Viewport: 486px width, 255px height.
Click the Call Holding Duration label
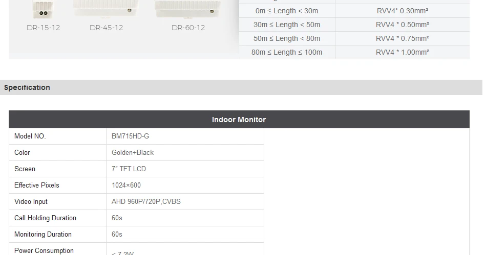click(45, 218)
